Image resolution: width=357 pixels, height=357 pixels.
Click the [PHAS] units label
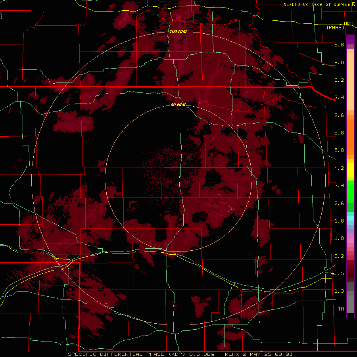point(335,27)
